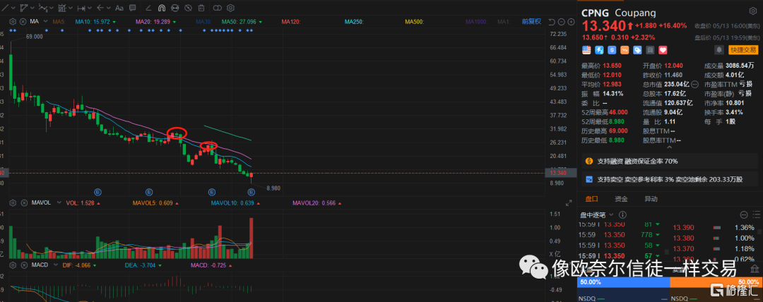Collapse the quote details chevron

669,147
